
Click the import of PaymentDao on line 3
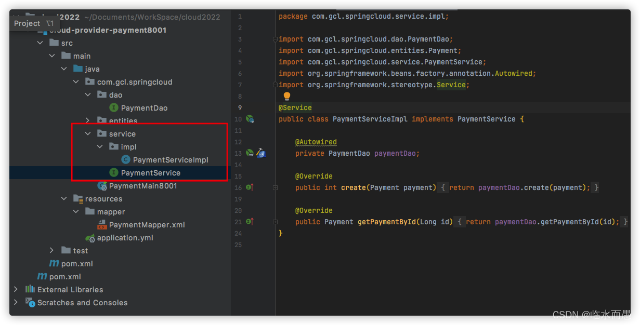pos(366,39)
